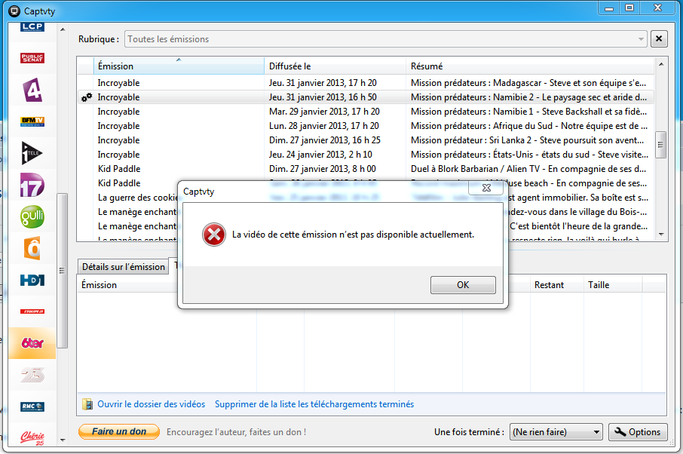Switch to 'Détails sur l'émission' tab

pos(123,267)
